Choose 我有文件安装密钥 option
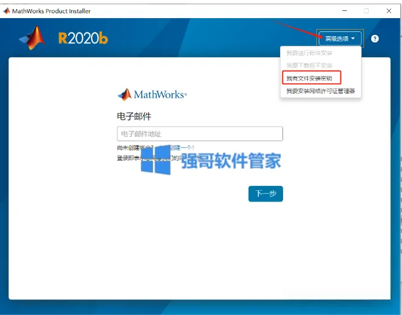Screen dimensions: 402x315 [x=309, y=78]
